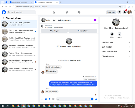Viewport: 135px width, 108px height.
Task: Show hidden system tray icons
Action: click(116, 106)
